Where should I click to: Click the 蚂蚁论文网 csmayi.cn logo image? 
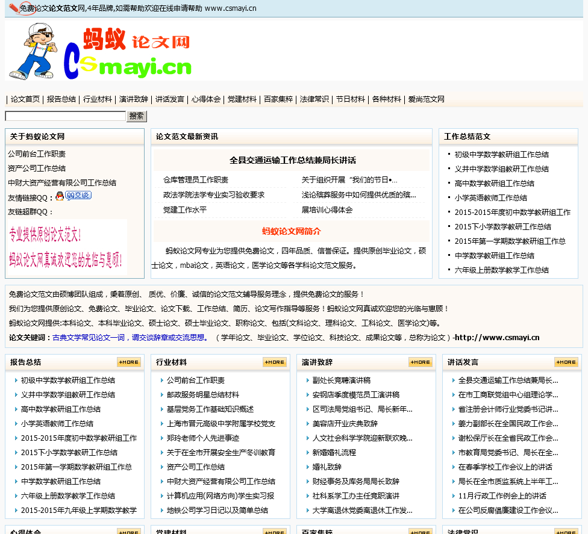click(128, 53)
